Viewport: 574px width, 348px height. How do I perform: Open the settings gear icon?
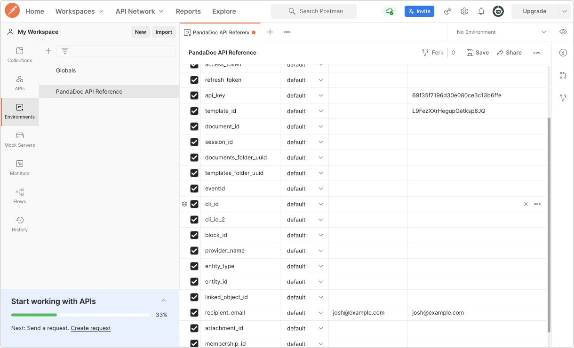coord(464,11)
